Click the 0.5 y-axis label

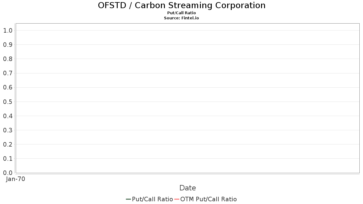click(x=8, y=102)
